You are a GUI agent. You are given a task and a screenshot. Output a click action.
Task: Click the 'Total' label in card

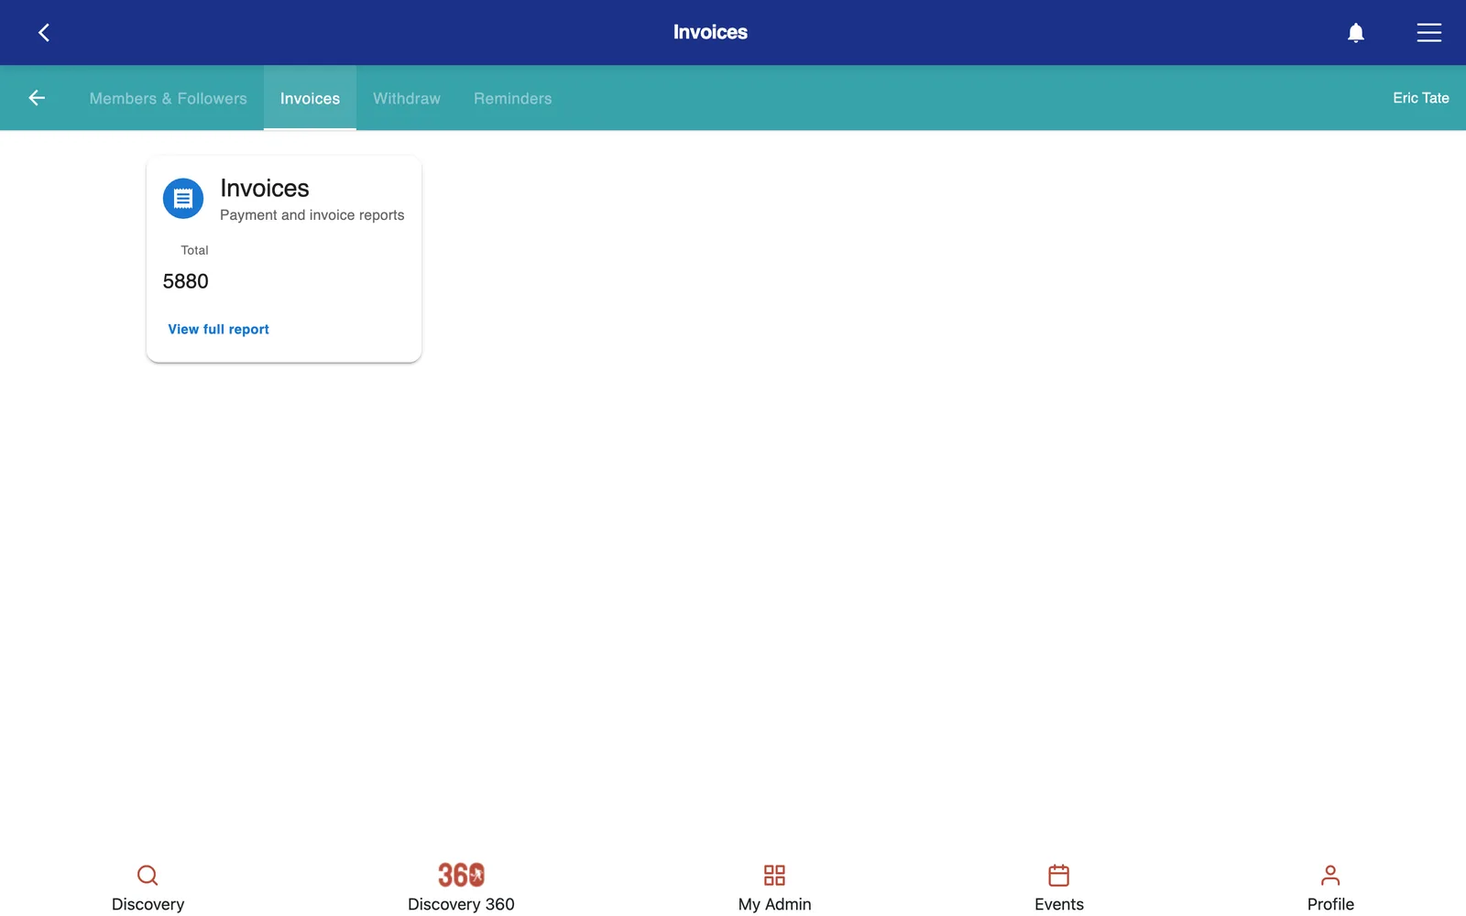point(194,250)
